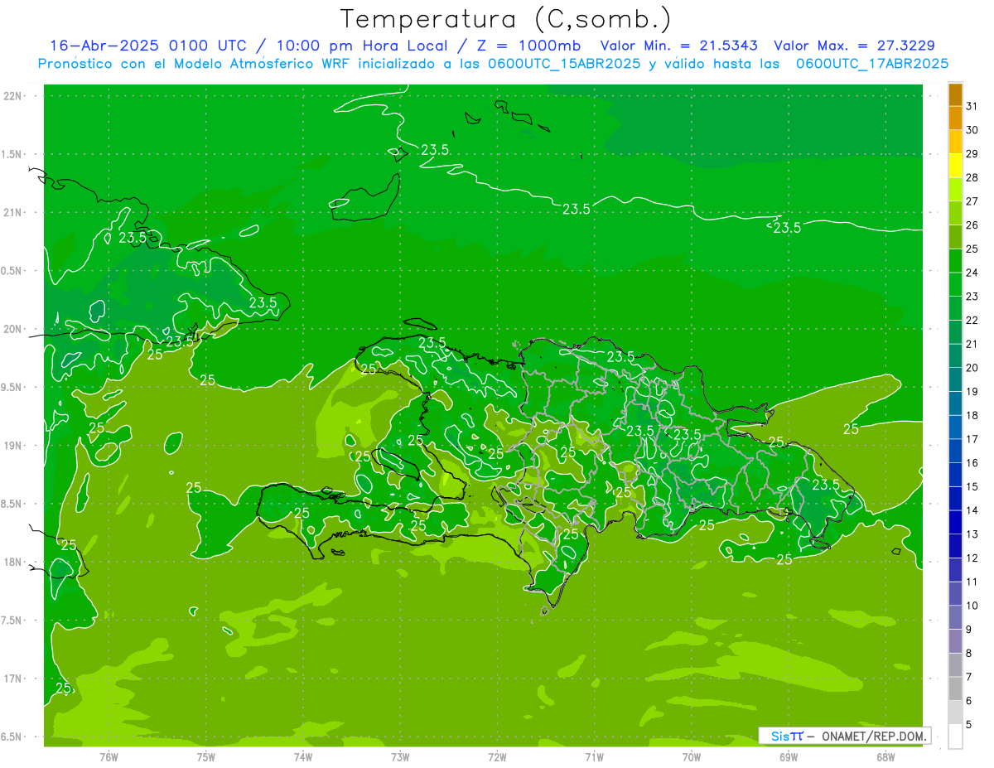Click the '75W' longitude label
This screenshot has height=768, width=994.
click(206, 757)
